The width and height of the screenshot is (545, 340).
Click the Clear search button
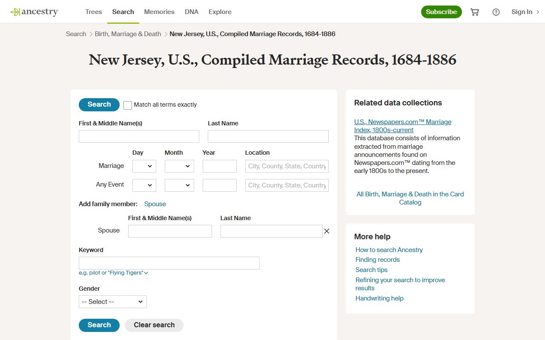154,325
